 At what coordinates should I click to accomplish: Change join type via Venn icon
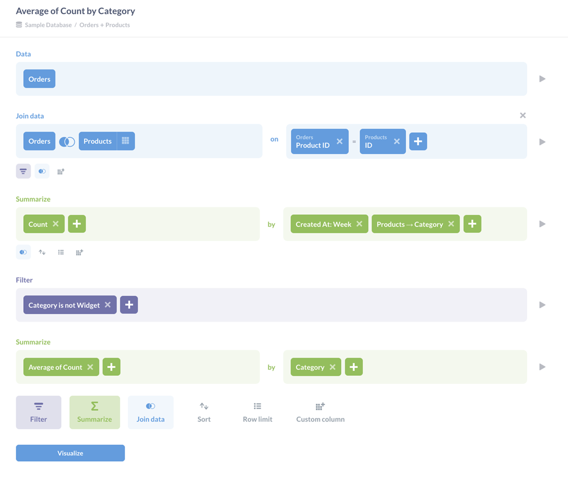[67, 141]
